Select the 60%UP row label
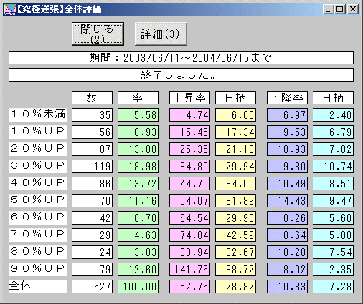 37,217
